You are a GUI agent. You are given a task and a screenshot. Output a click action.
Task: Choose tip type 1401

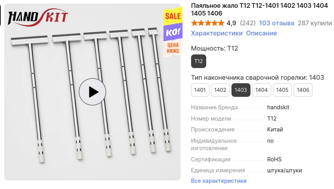(x=200, y=90)
